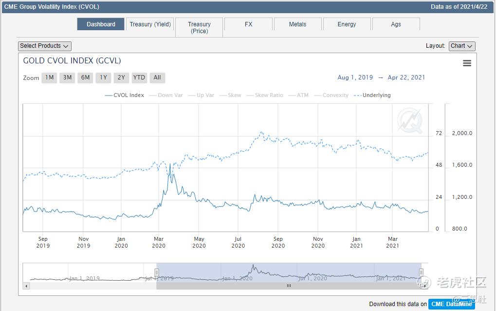496x311 pixels.
Task: Click the CME DataMine link button
Action: coord(451,304)
